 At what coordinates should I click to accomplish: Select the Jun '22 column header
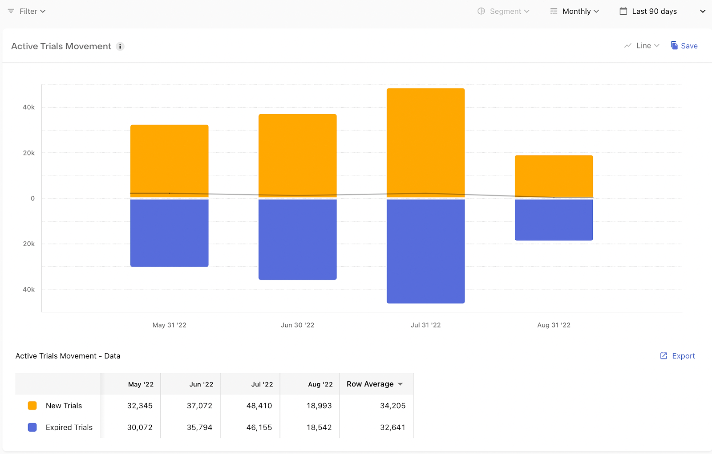pos(201,384)
